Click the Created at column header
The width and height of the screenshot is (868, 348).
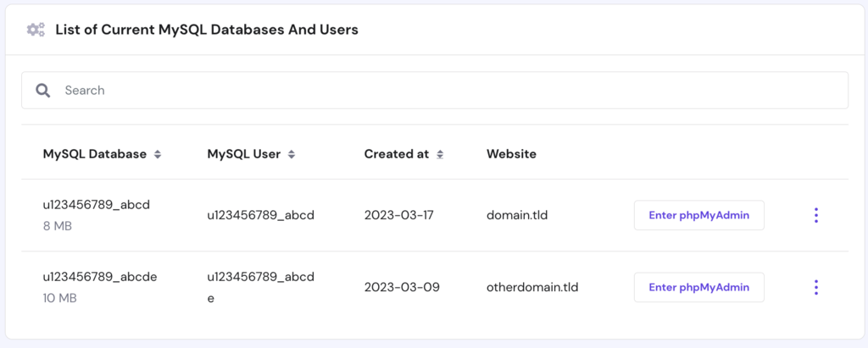coord(396,154)
